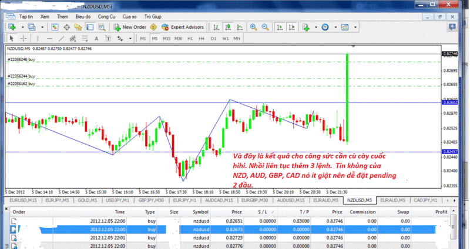The height and width of the screenshot is (249, 470).
Task: Open the Xem menu
Action: pos(45,17)
